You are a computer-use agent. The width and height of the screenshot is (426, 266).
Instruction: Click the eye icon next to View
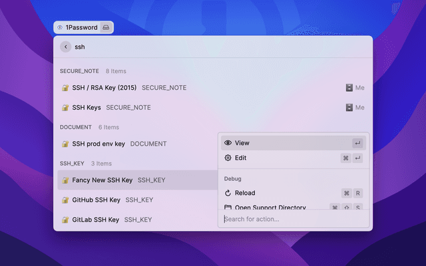[x=228, y=143]
